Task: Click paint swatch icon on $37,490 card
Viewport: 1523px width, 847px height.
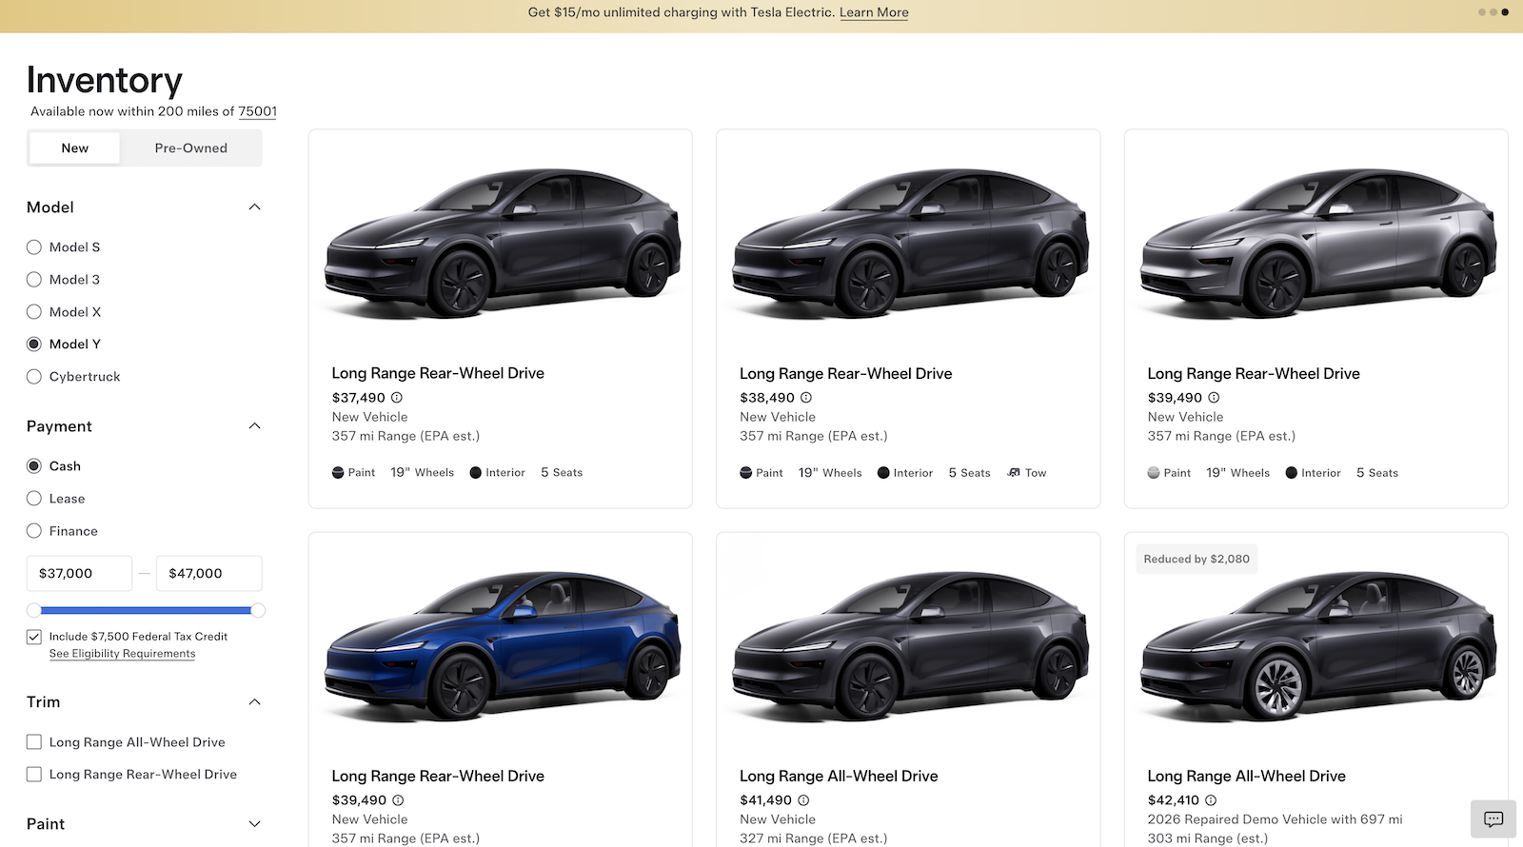Action: 338,473
